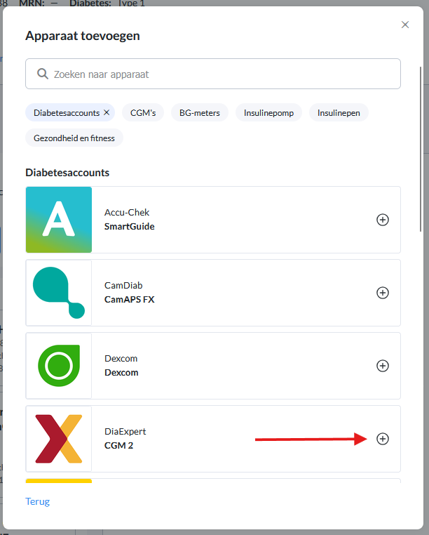This screenshot has width=429, height=535.
Task: Focus the Zoeken naar apparaat search field
Action: pyautogui.click(x=213, y=74)
